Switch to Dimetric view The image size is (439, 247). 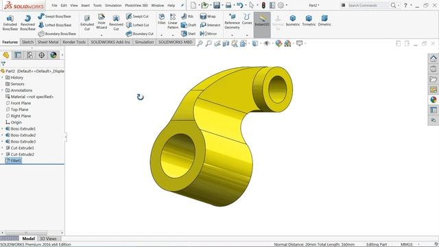point(324,21)
